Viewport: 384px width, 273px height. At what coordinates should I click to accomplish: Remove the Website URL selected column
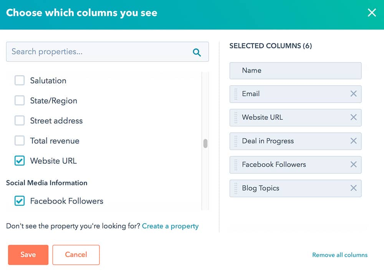click(354, 117)
